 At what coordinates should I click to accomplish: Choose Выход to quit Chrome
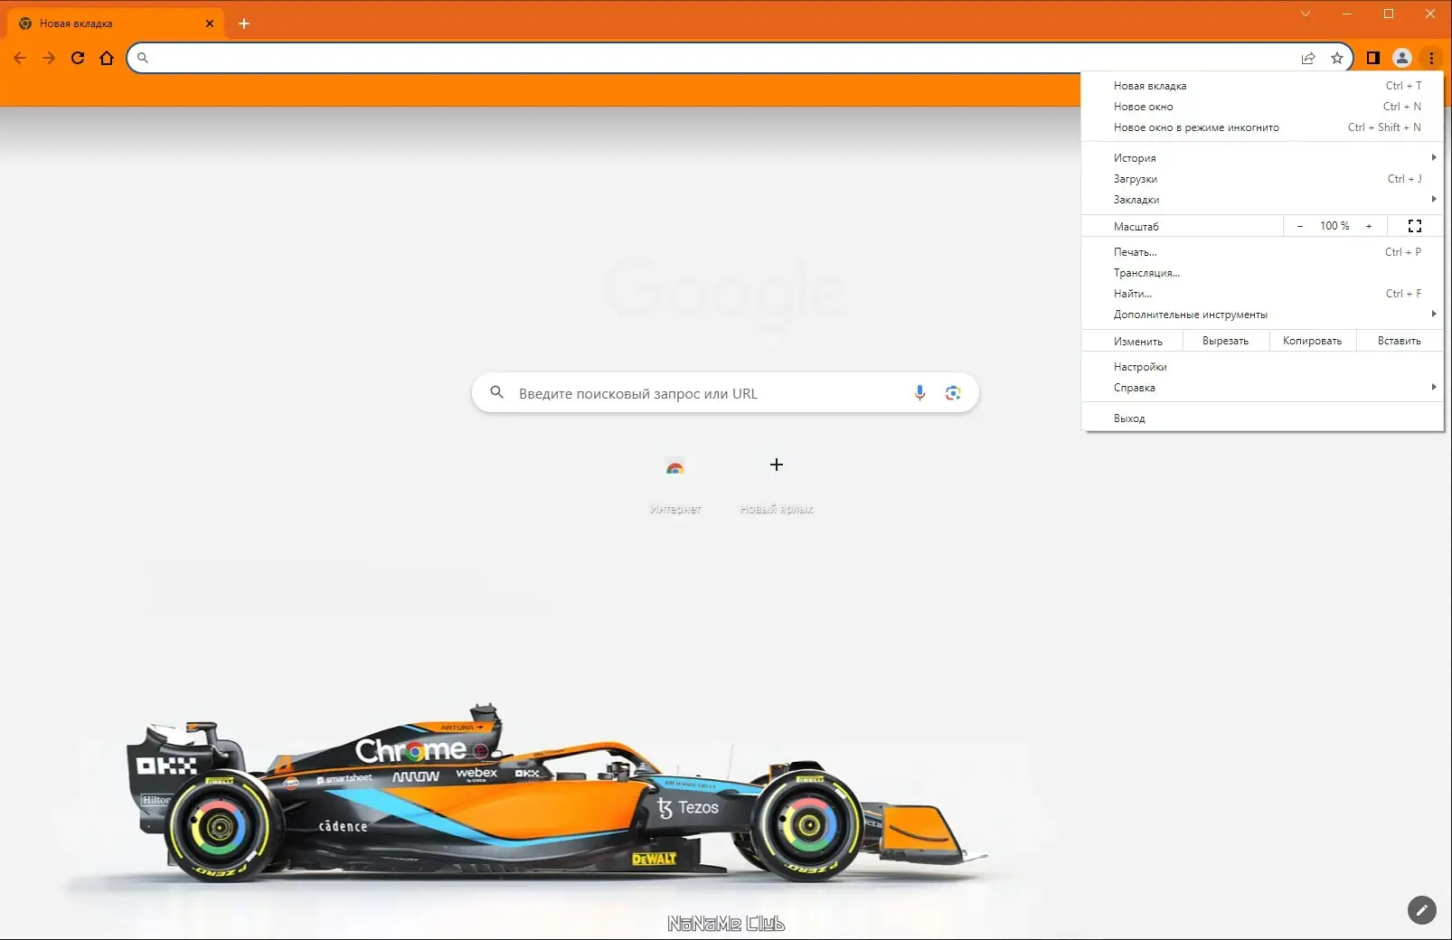point(1262,418)
